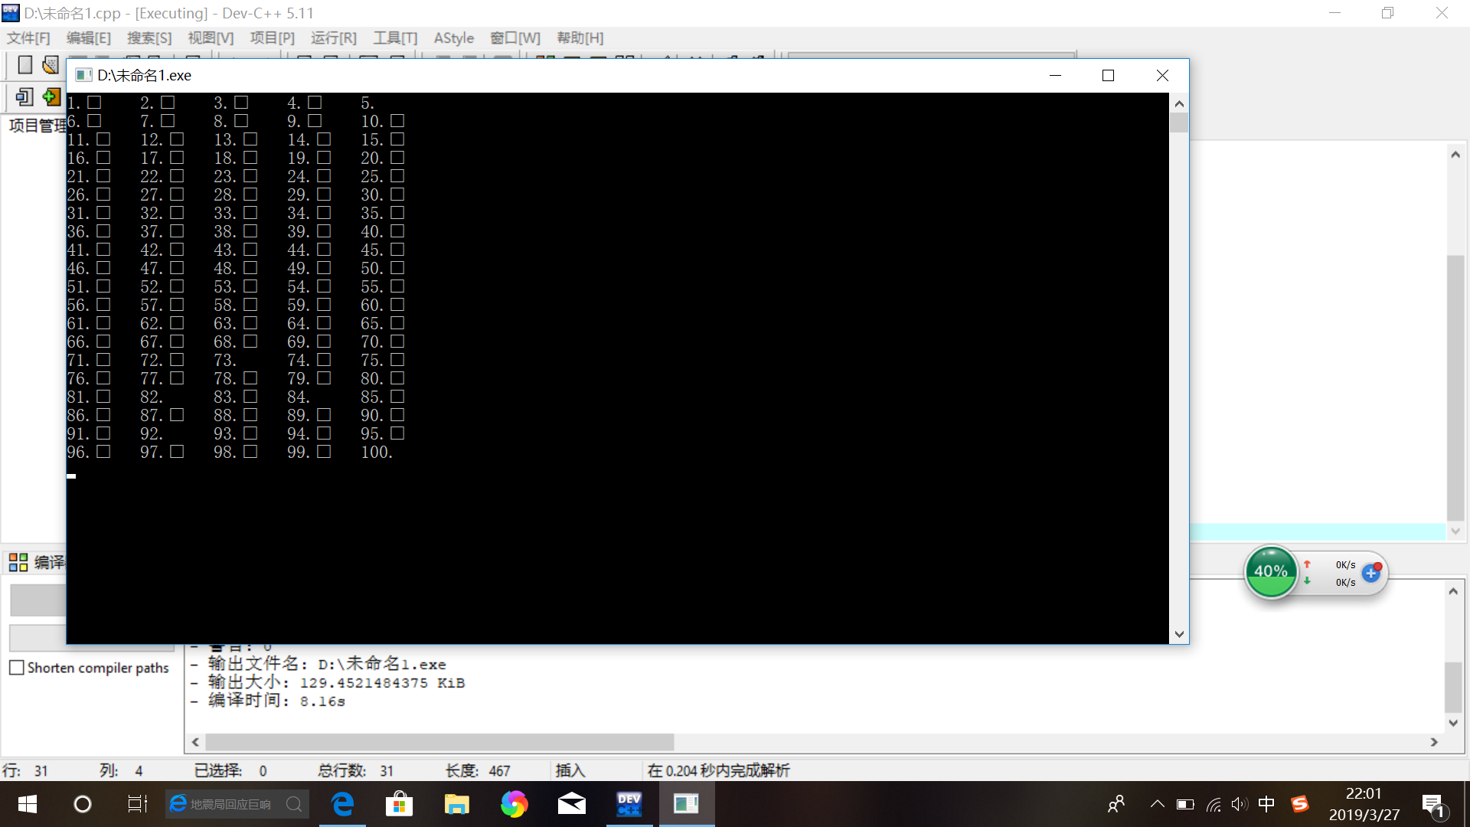
Task: Open the 工具[T] menu
Action: 395,38
